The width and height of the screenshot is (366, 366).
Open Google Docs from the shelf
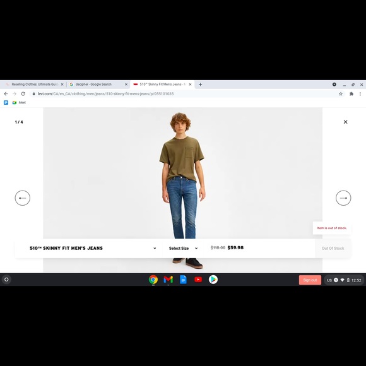[183, 280]
